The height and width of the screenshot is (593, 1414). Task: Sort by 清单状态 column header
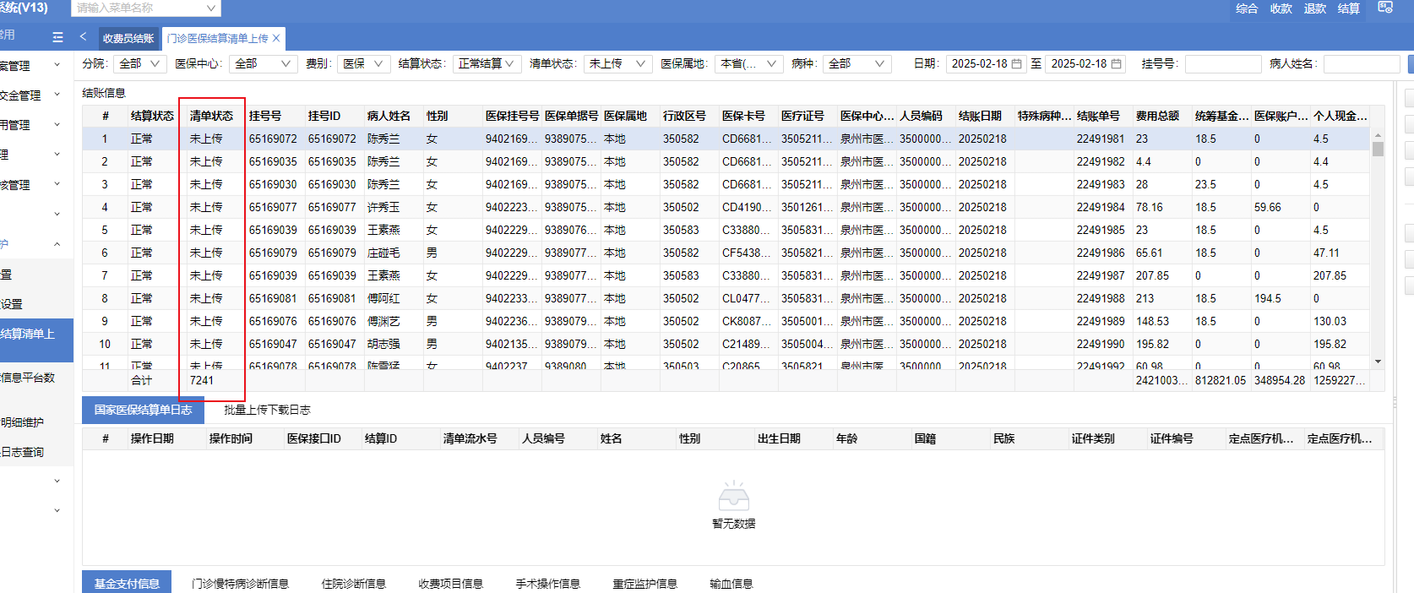pos(211,116)
